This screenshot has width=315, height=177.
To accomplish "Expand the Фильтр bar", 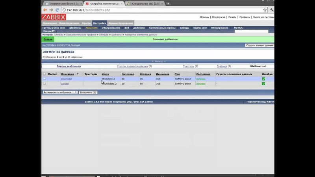I will [x=159, y=61].
